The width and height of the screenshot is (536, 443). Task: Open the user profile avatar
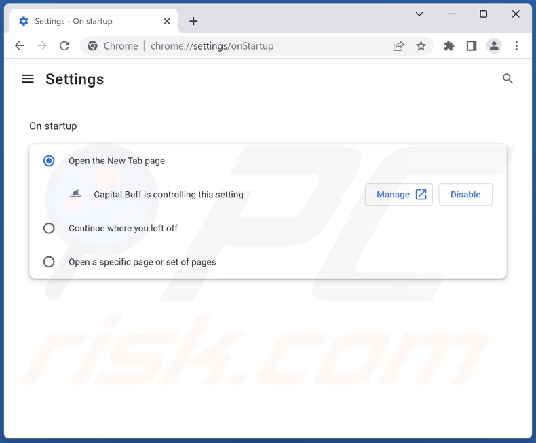click(494, 46)
